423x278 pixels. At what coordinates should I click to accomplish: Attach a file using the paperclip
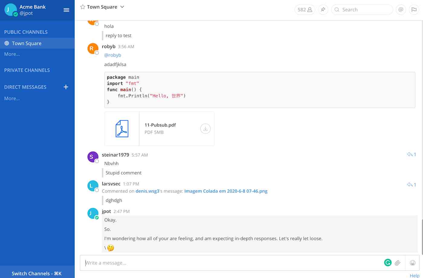398,263
